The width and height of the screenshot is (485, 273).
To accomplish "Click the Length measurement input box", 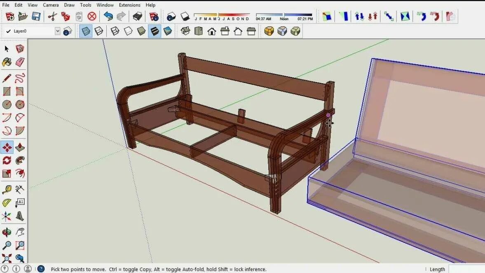I will (466, 269).
